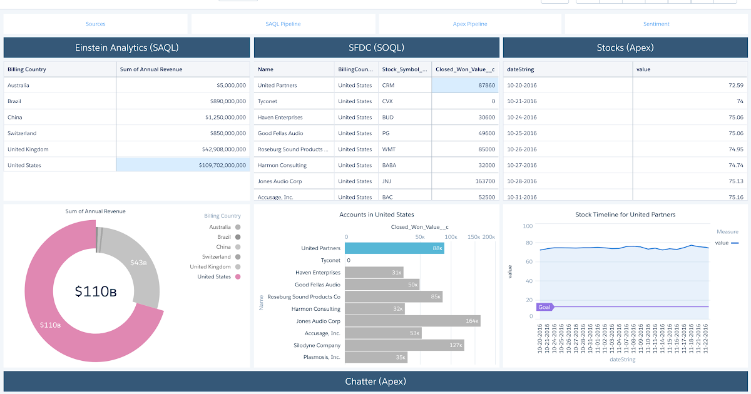Open the SAQL Pipeline link
This screenshot has width=751, height=394.
pos(283,24)
